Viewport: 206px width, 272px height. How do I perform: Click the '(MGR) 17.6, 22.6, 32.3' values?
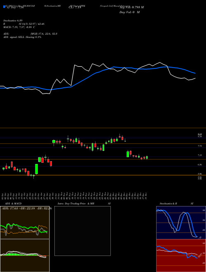(x=44, y=34)
